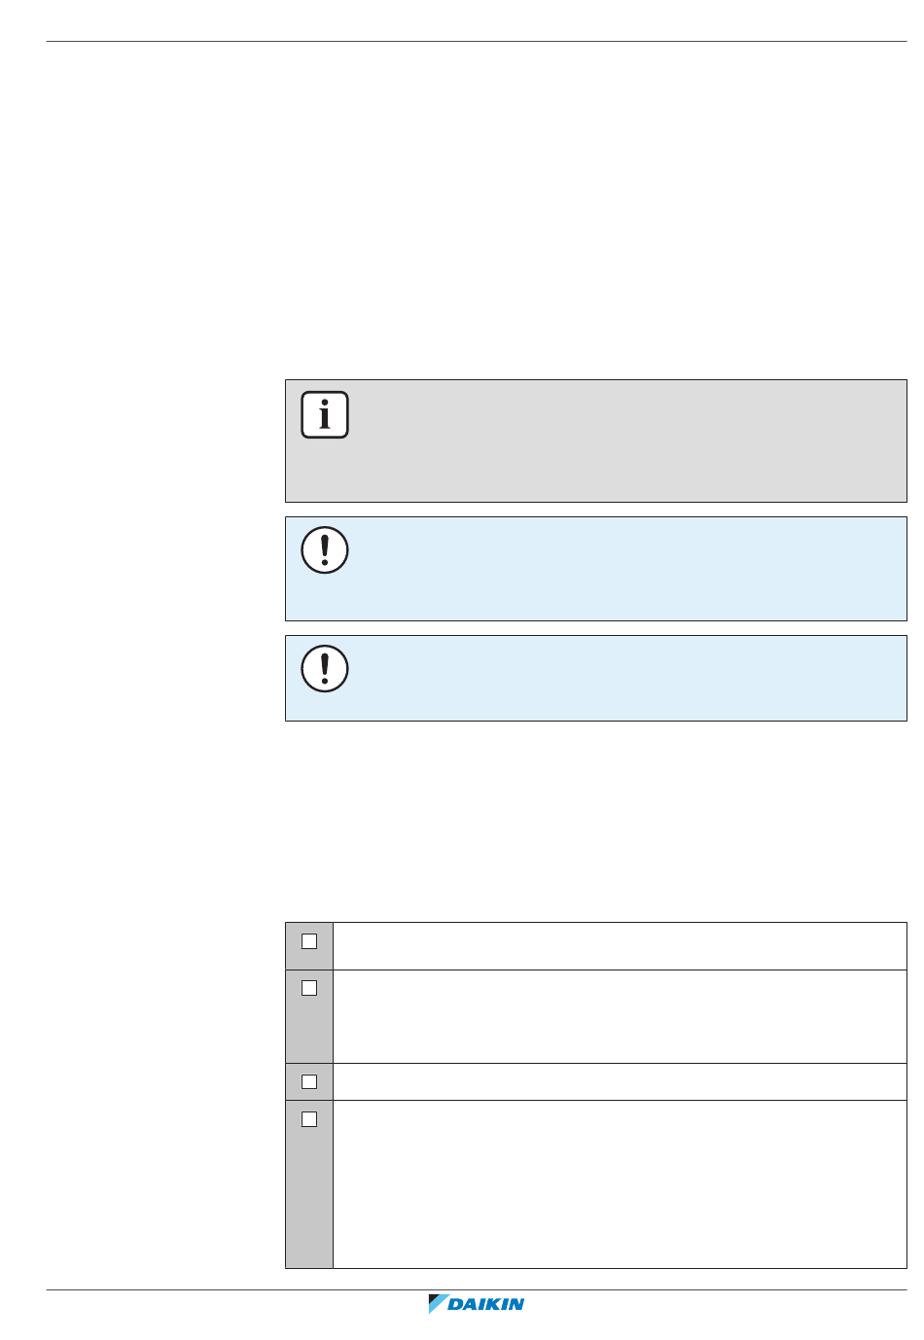
Task: Click the exclamation icon in lower blue notice
Action: click(325, 669)
